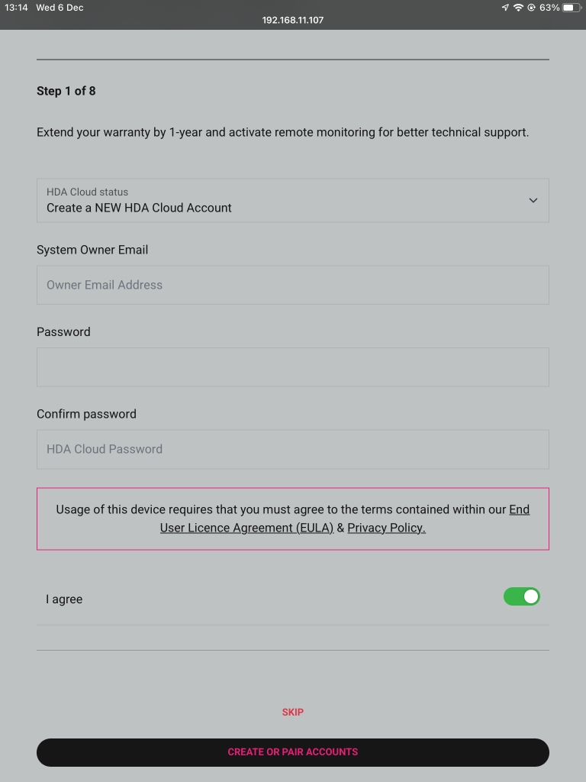The width and height of the screenshot is (586, 782).
Task: Tap the Wi-Fi status icon
Action: [519, 8]
